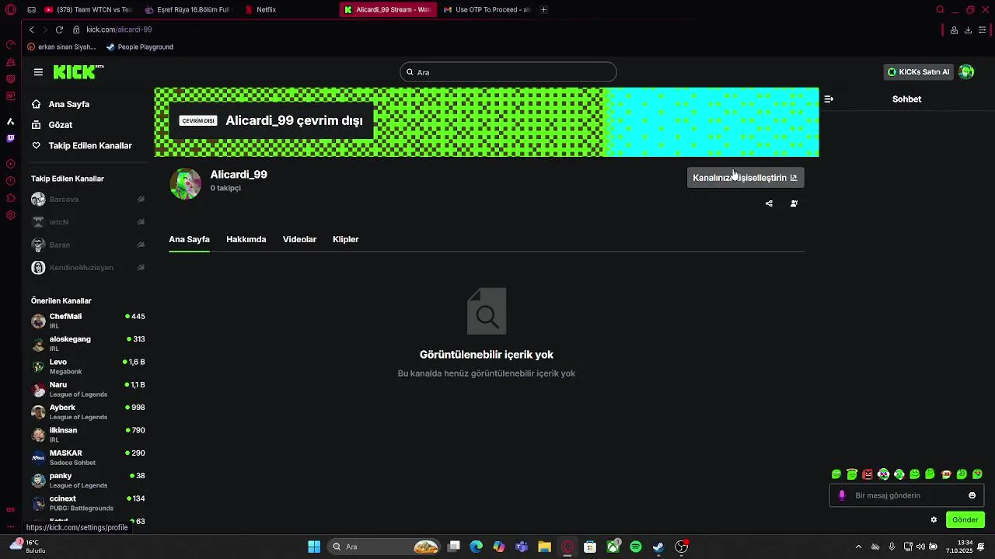
Task: Click the Opera main menu logo
Action: [11, 10]
